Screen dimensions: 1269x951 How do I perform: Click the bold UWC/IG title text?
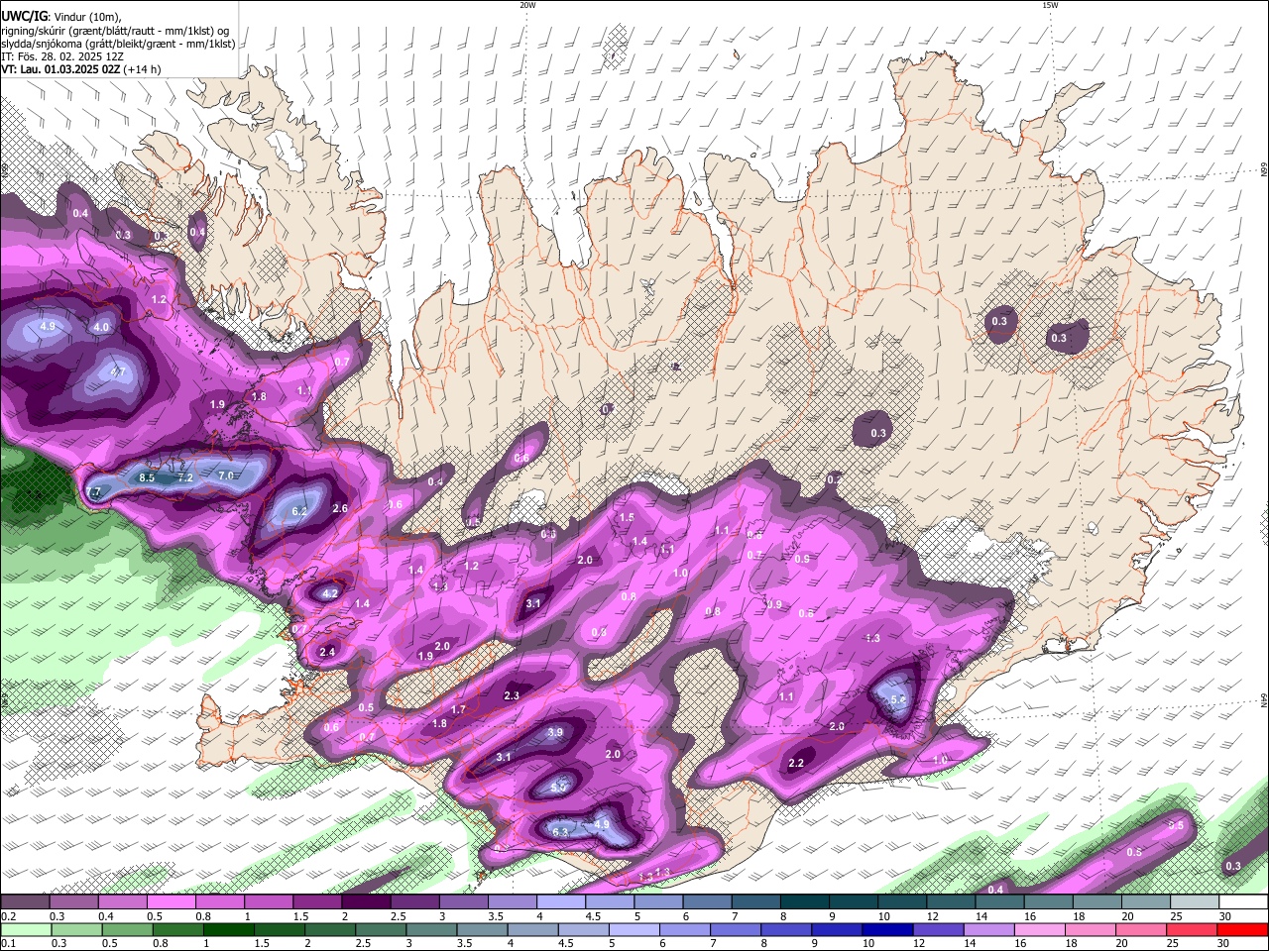24,16
